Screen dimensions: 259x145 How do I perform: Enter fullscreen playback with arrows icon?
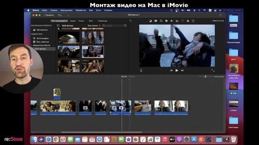[x=213, y=70]
